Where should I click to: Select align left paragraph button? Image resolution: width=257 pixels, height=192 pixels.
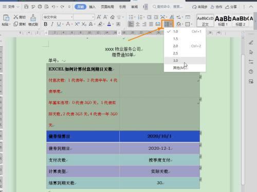click(x=131, y=24)
